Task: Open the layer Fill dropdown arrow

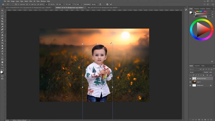Action: 213,75
